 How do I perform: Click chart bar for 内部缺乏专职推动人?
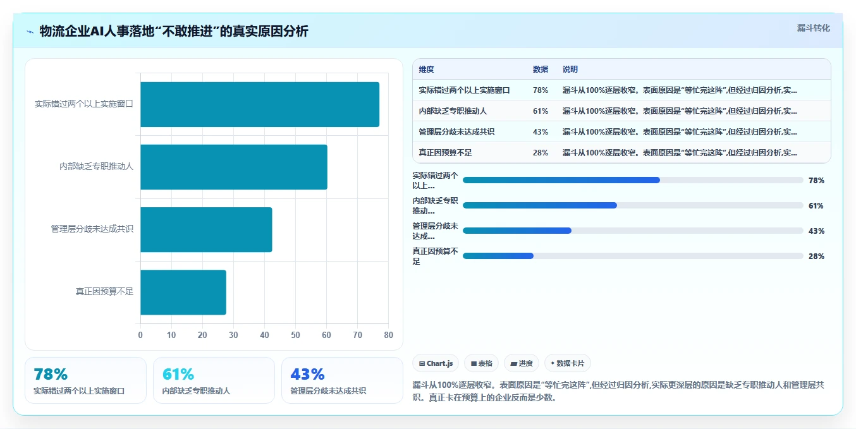(234, 167)
